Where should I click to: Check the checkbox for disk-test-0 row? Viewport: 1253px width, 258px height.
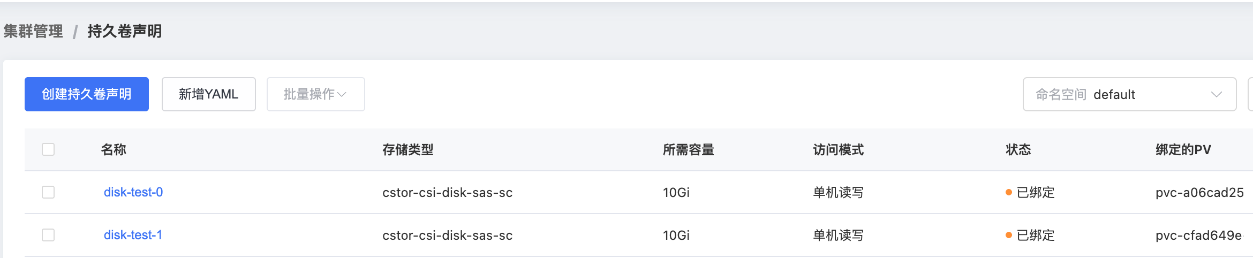coord(48,192)
